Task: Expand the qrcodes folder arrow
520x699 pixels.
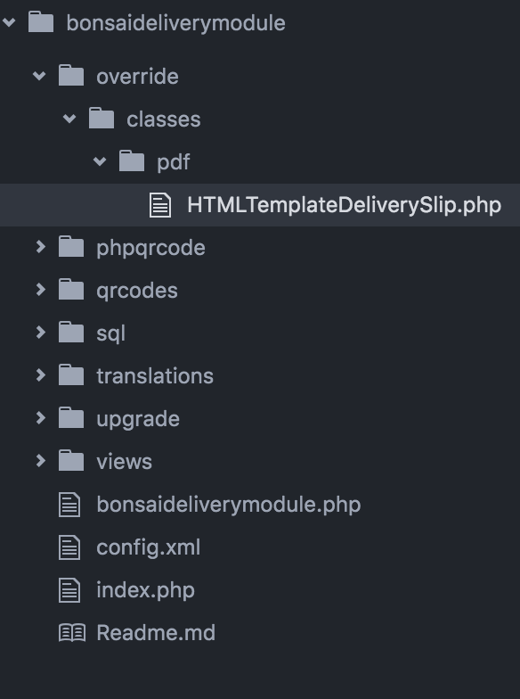Action: pos(41,290)
